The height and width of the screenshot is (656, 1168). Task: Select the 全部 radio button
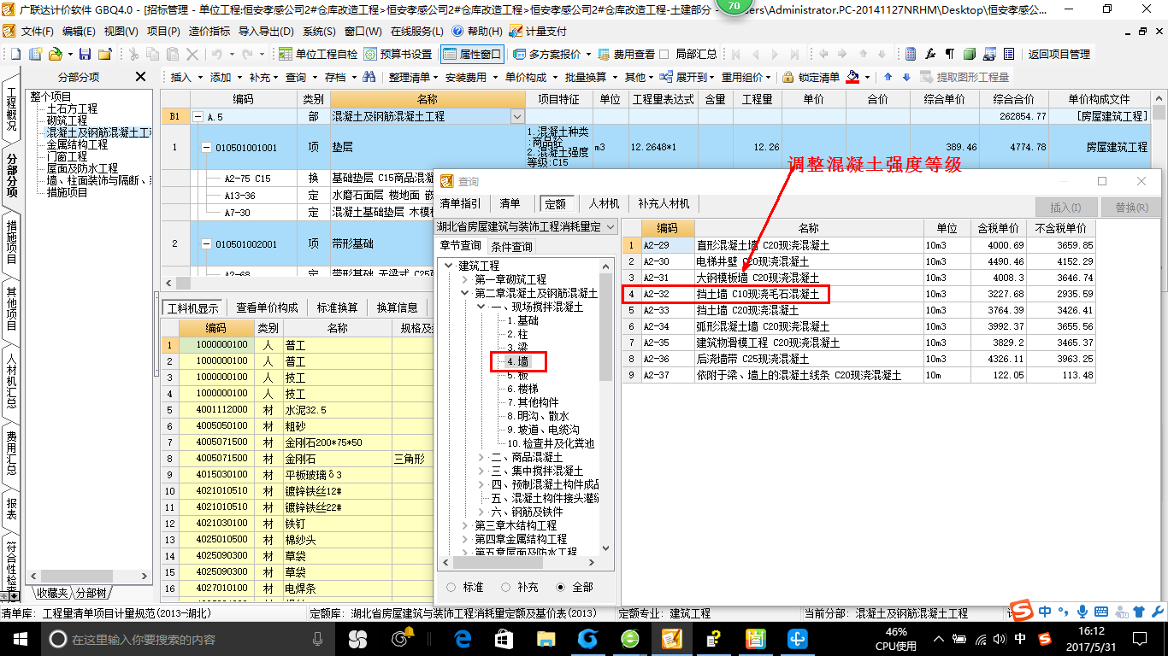(561, 587)
